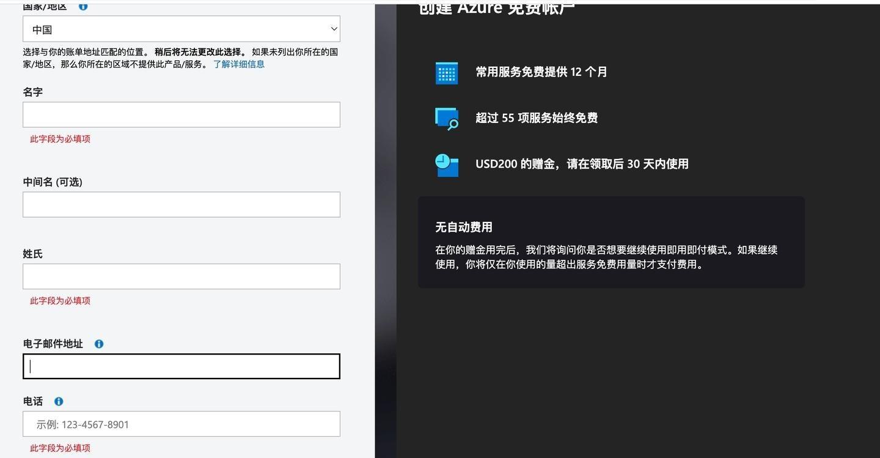Click the USD200 的赠金 benefit text
This screenshot has width=880, height=458.
[x=581, y=164]
